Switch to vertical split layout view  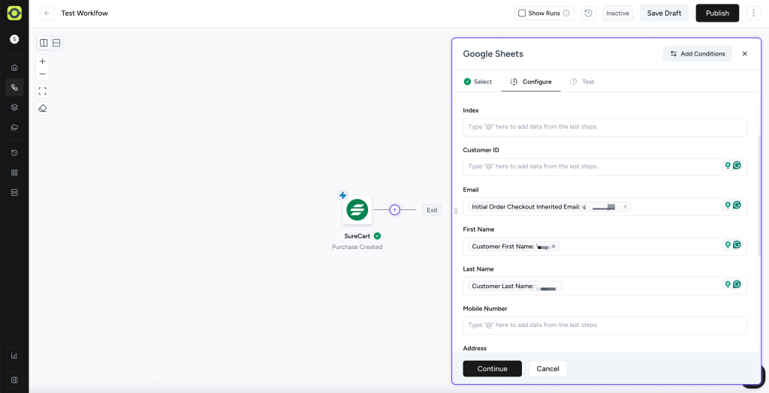click(x=44, y=43)
